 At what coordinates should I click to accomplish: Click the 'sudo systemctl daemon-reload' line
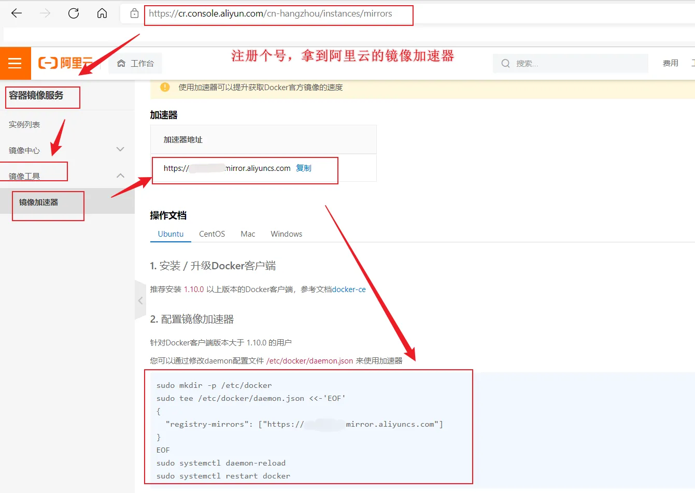pyautogui.click(x=221, y=463)
